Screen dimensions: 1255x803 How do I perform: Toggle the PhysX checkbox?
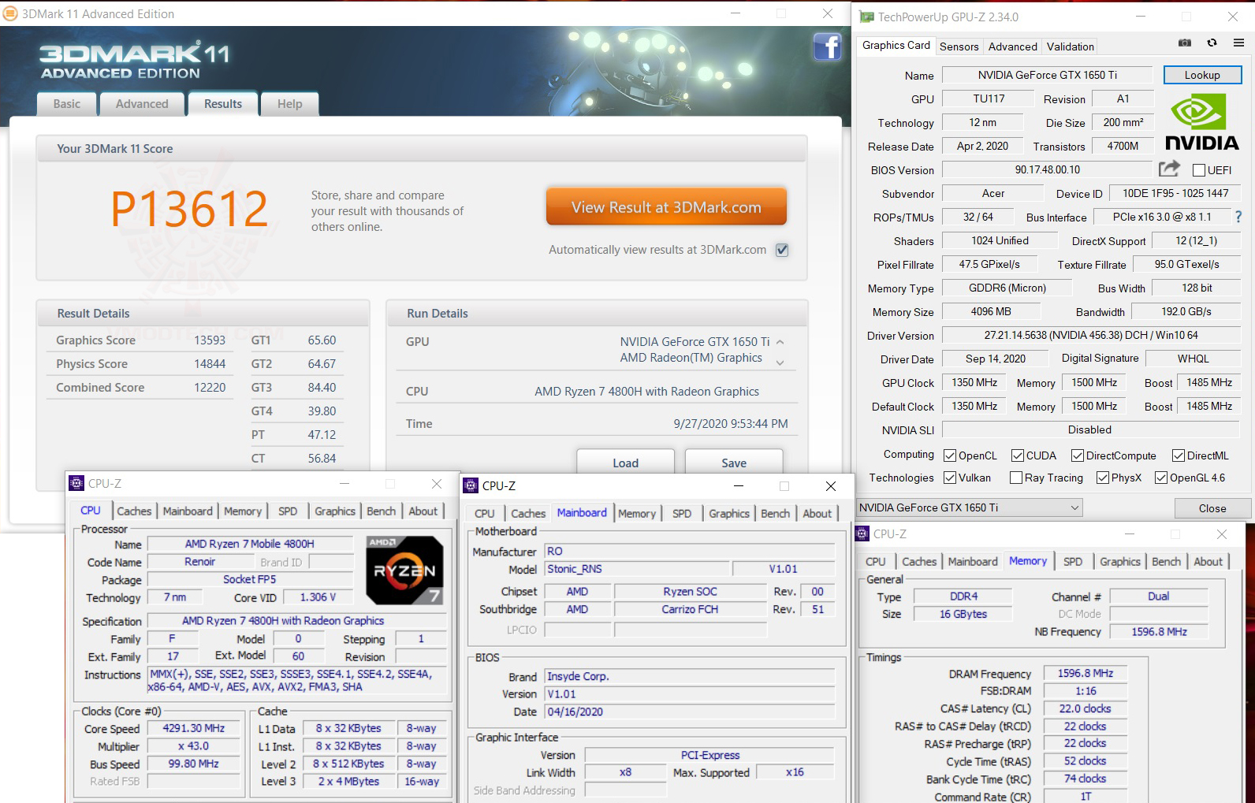click(1103, 478)
